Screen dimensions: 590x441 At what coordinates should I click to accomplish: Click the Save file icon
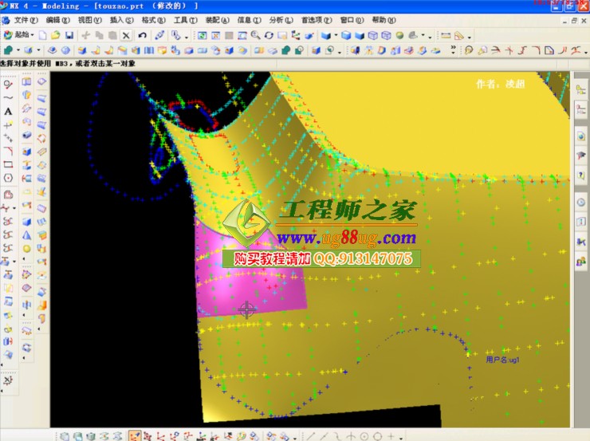click(69, 35)
